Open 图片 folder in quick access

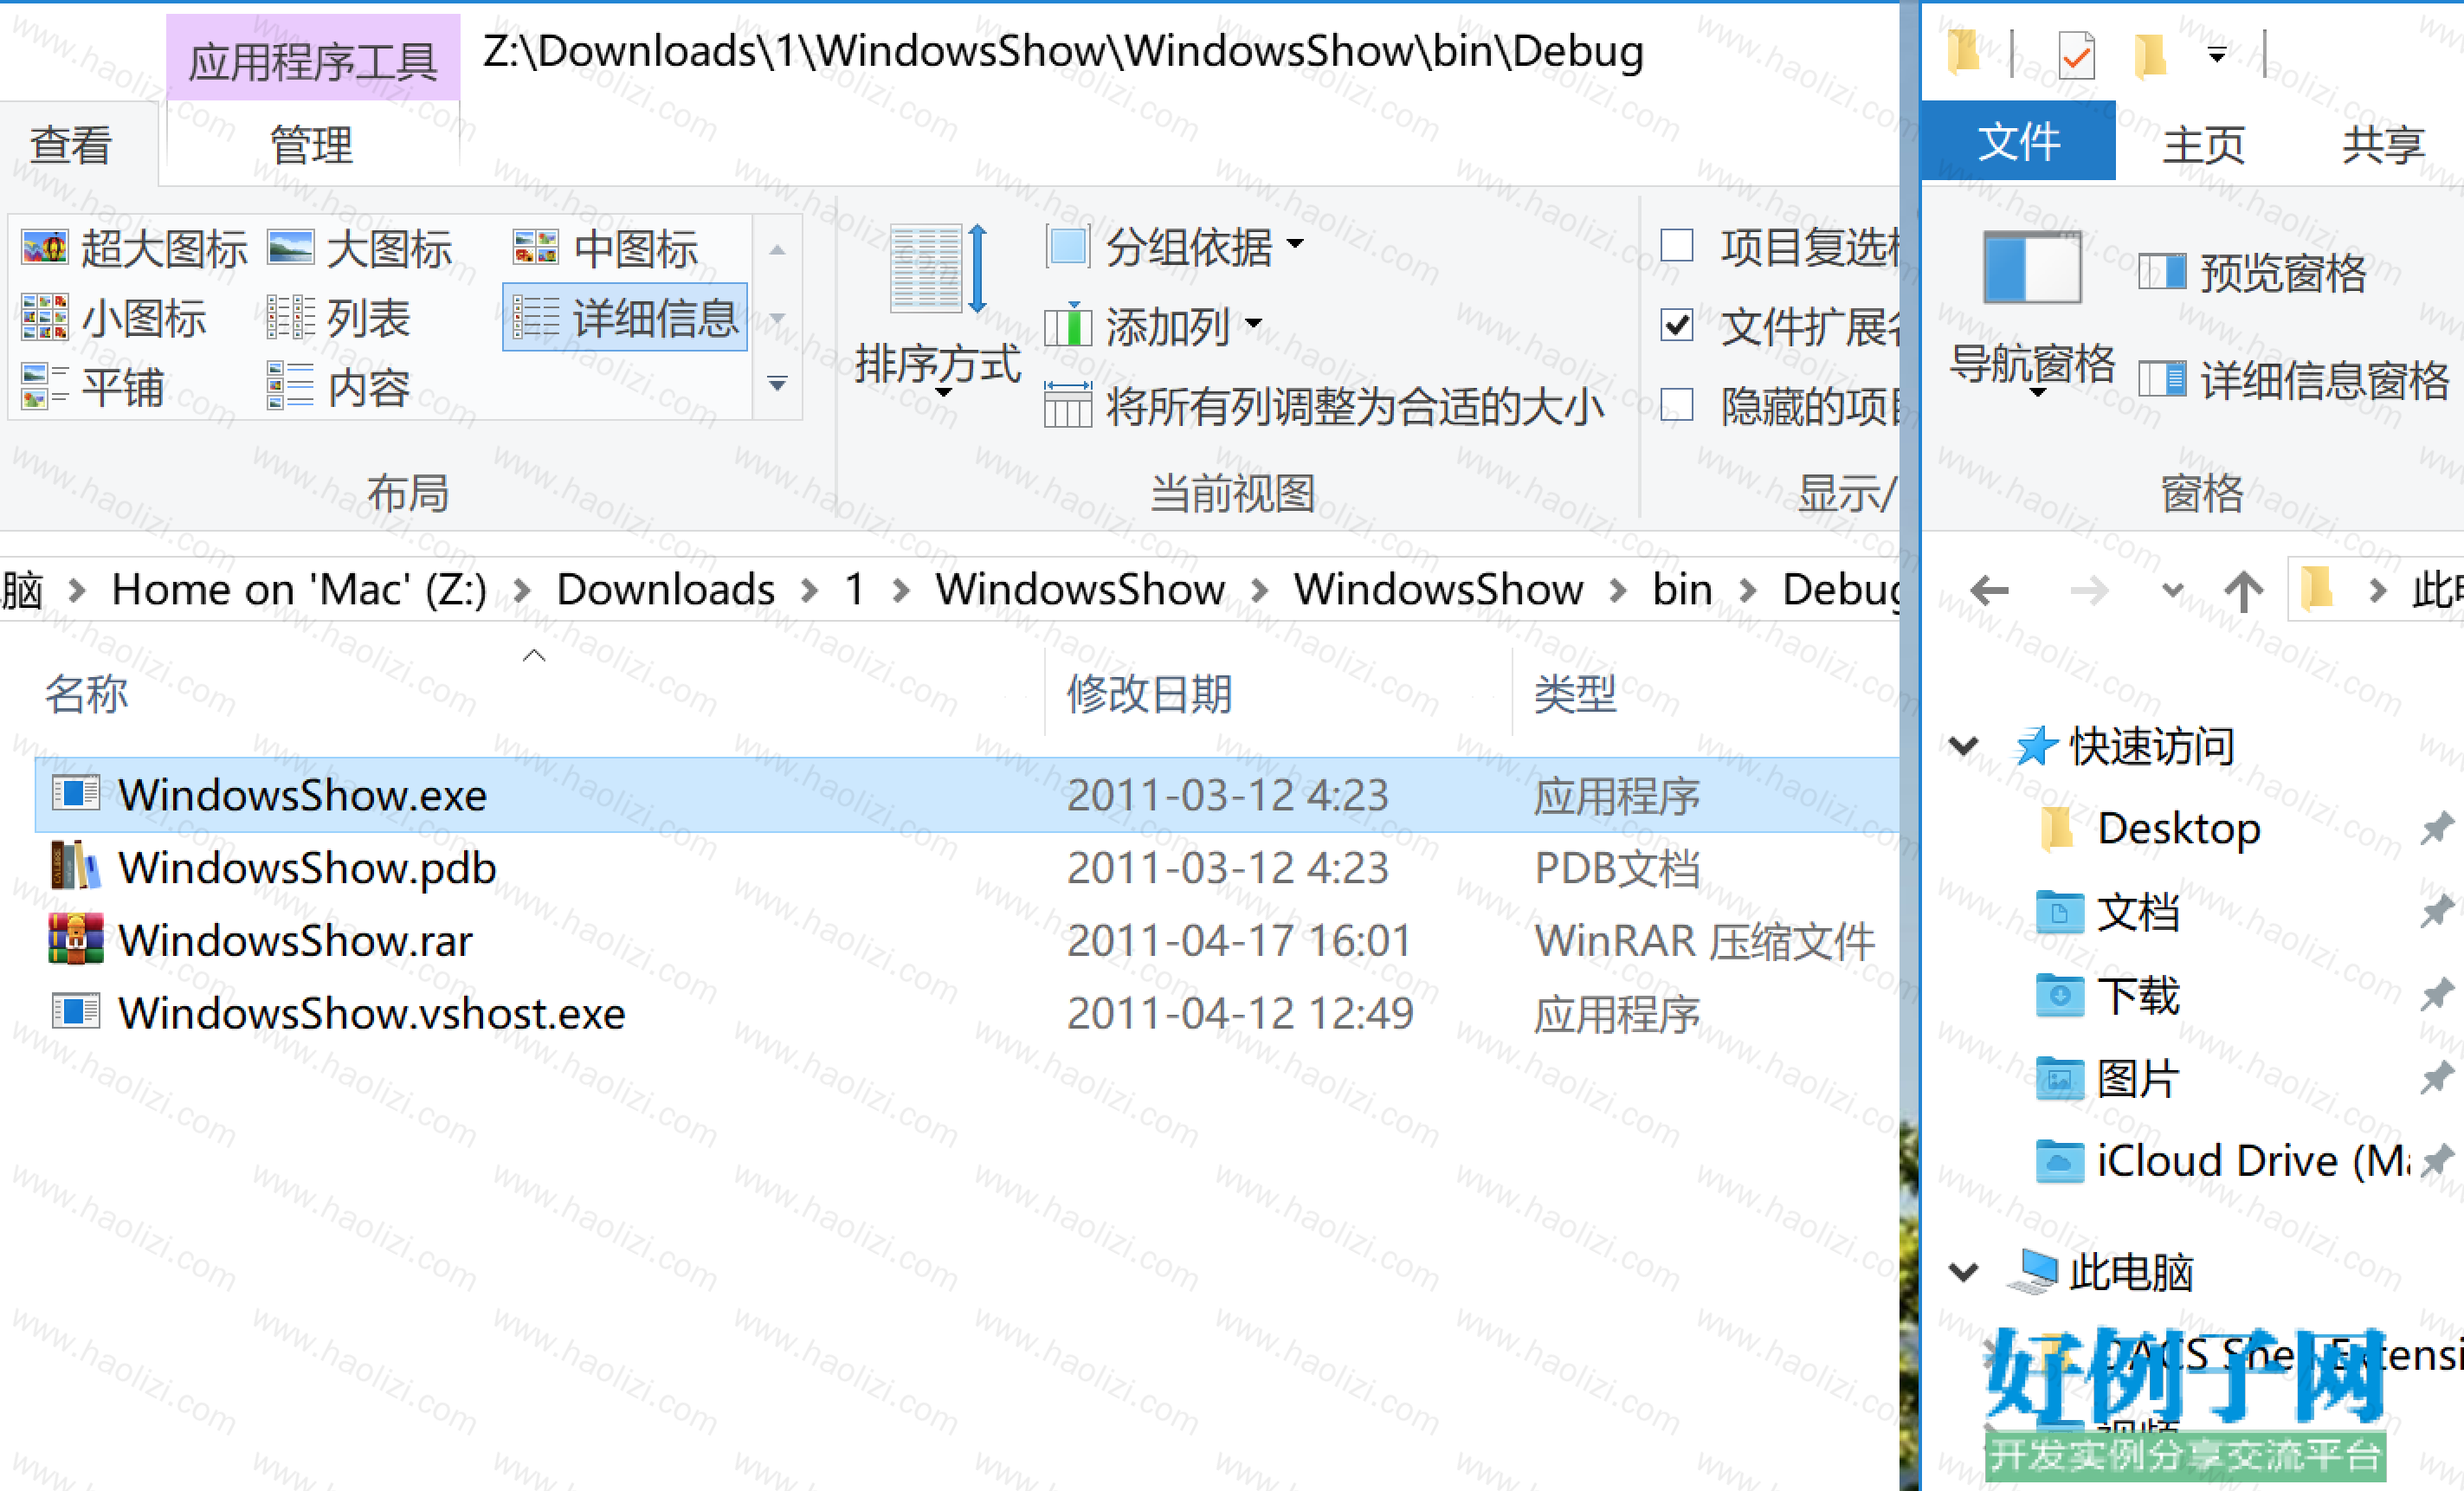click(2110, 1078)
